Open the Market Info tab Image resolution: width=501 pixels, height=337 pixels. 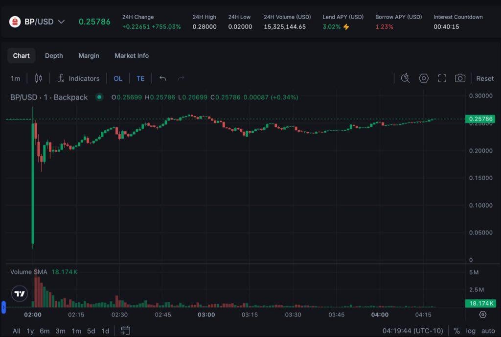point(132,56)
